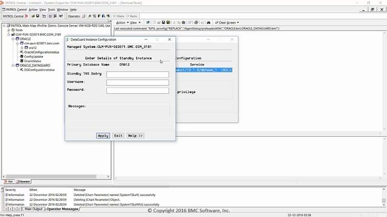Click the Password input field
Screen dimensions: 387x217
tap(138, 90)
